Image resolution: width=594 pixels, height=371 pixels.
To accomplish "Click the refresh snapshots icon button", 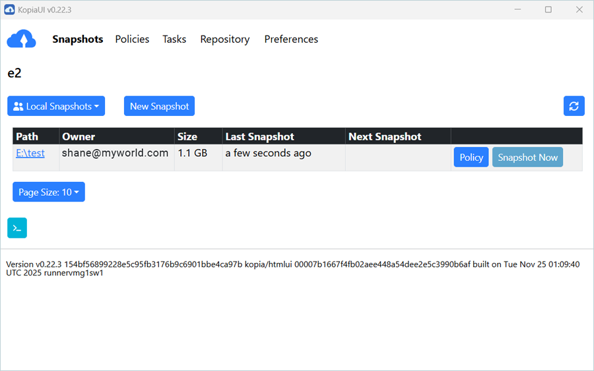I will [574, 106].
